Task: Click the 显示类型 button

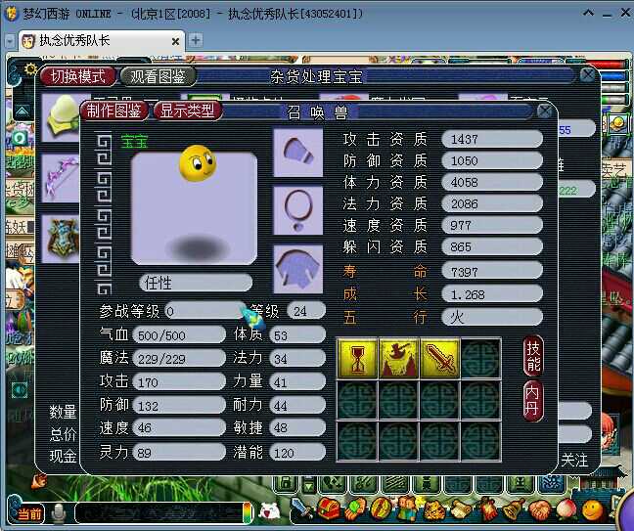Action: point(187,111)
